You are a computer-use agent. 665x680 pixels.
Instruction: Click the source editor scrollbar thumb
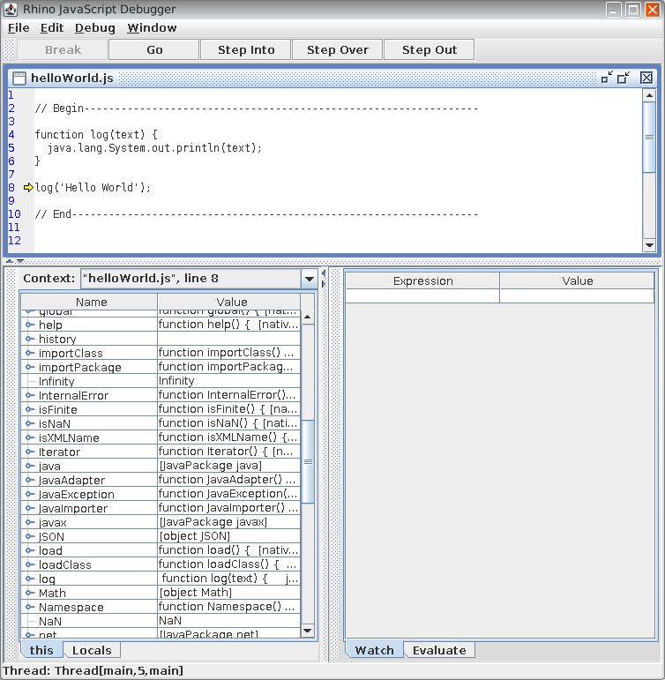(649, 137)
